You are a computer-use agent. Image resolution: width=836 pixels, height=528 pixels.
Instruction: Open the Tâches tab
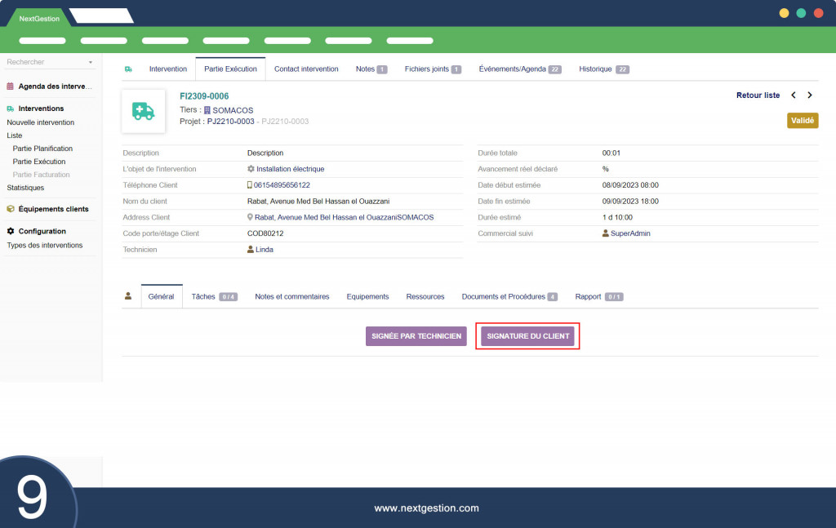(215, 297)
